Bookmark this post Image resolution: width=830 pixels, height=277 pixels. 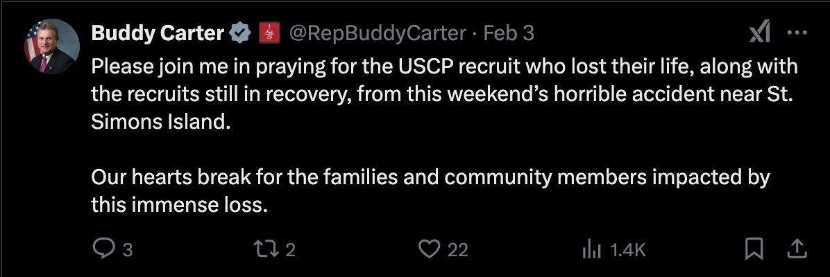click(x=754, y=249)
